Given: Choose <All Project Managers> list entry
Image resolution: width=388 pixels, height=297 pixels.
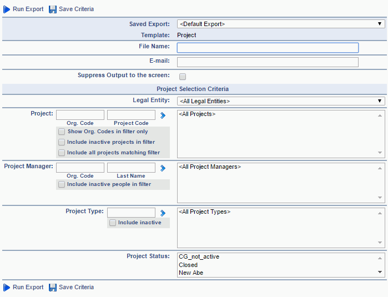Looking at the screenshot, I should click(210, 167).
